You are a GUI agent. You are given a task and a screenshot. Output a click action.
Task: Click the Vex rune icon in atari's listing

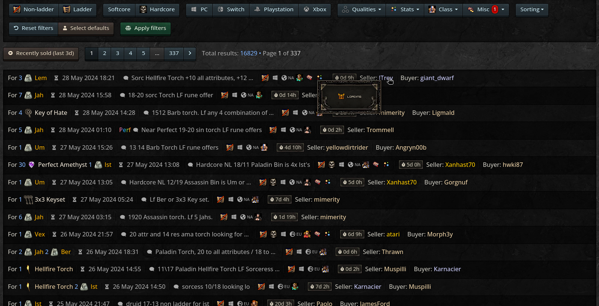pyautogui.click(x=29, y=235)
